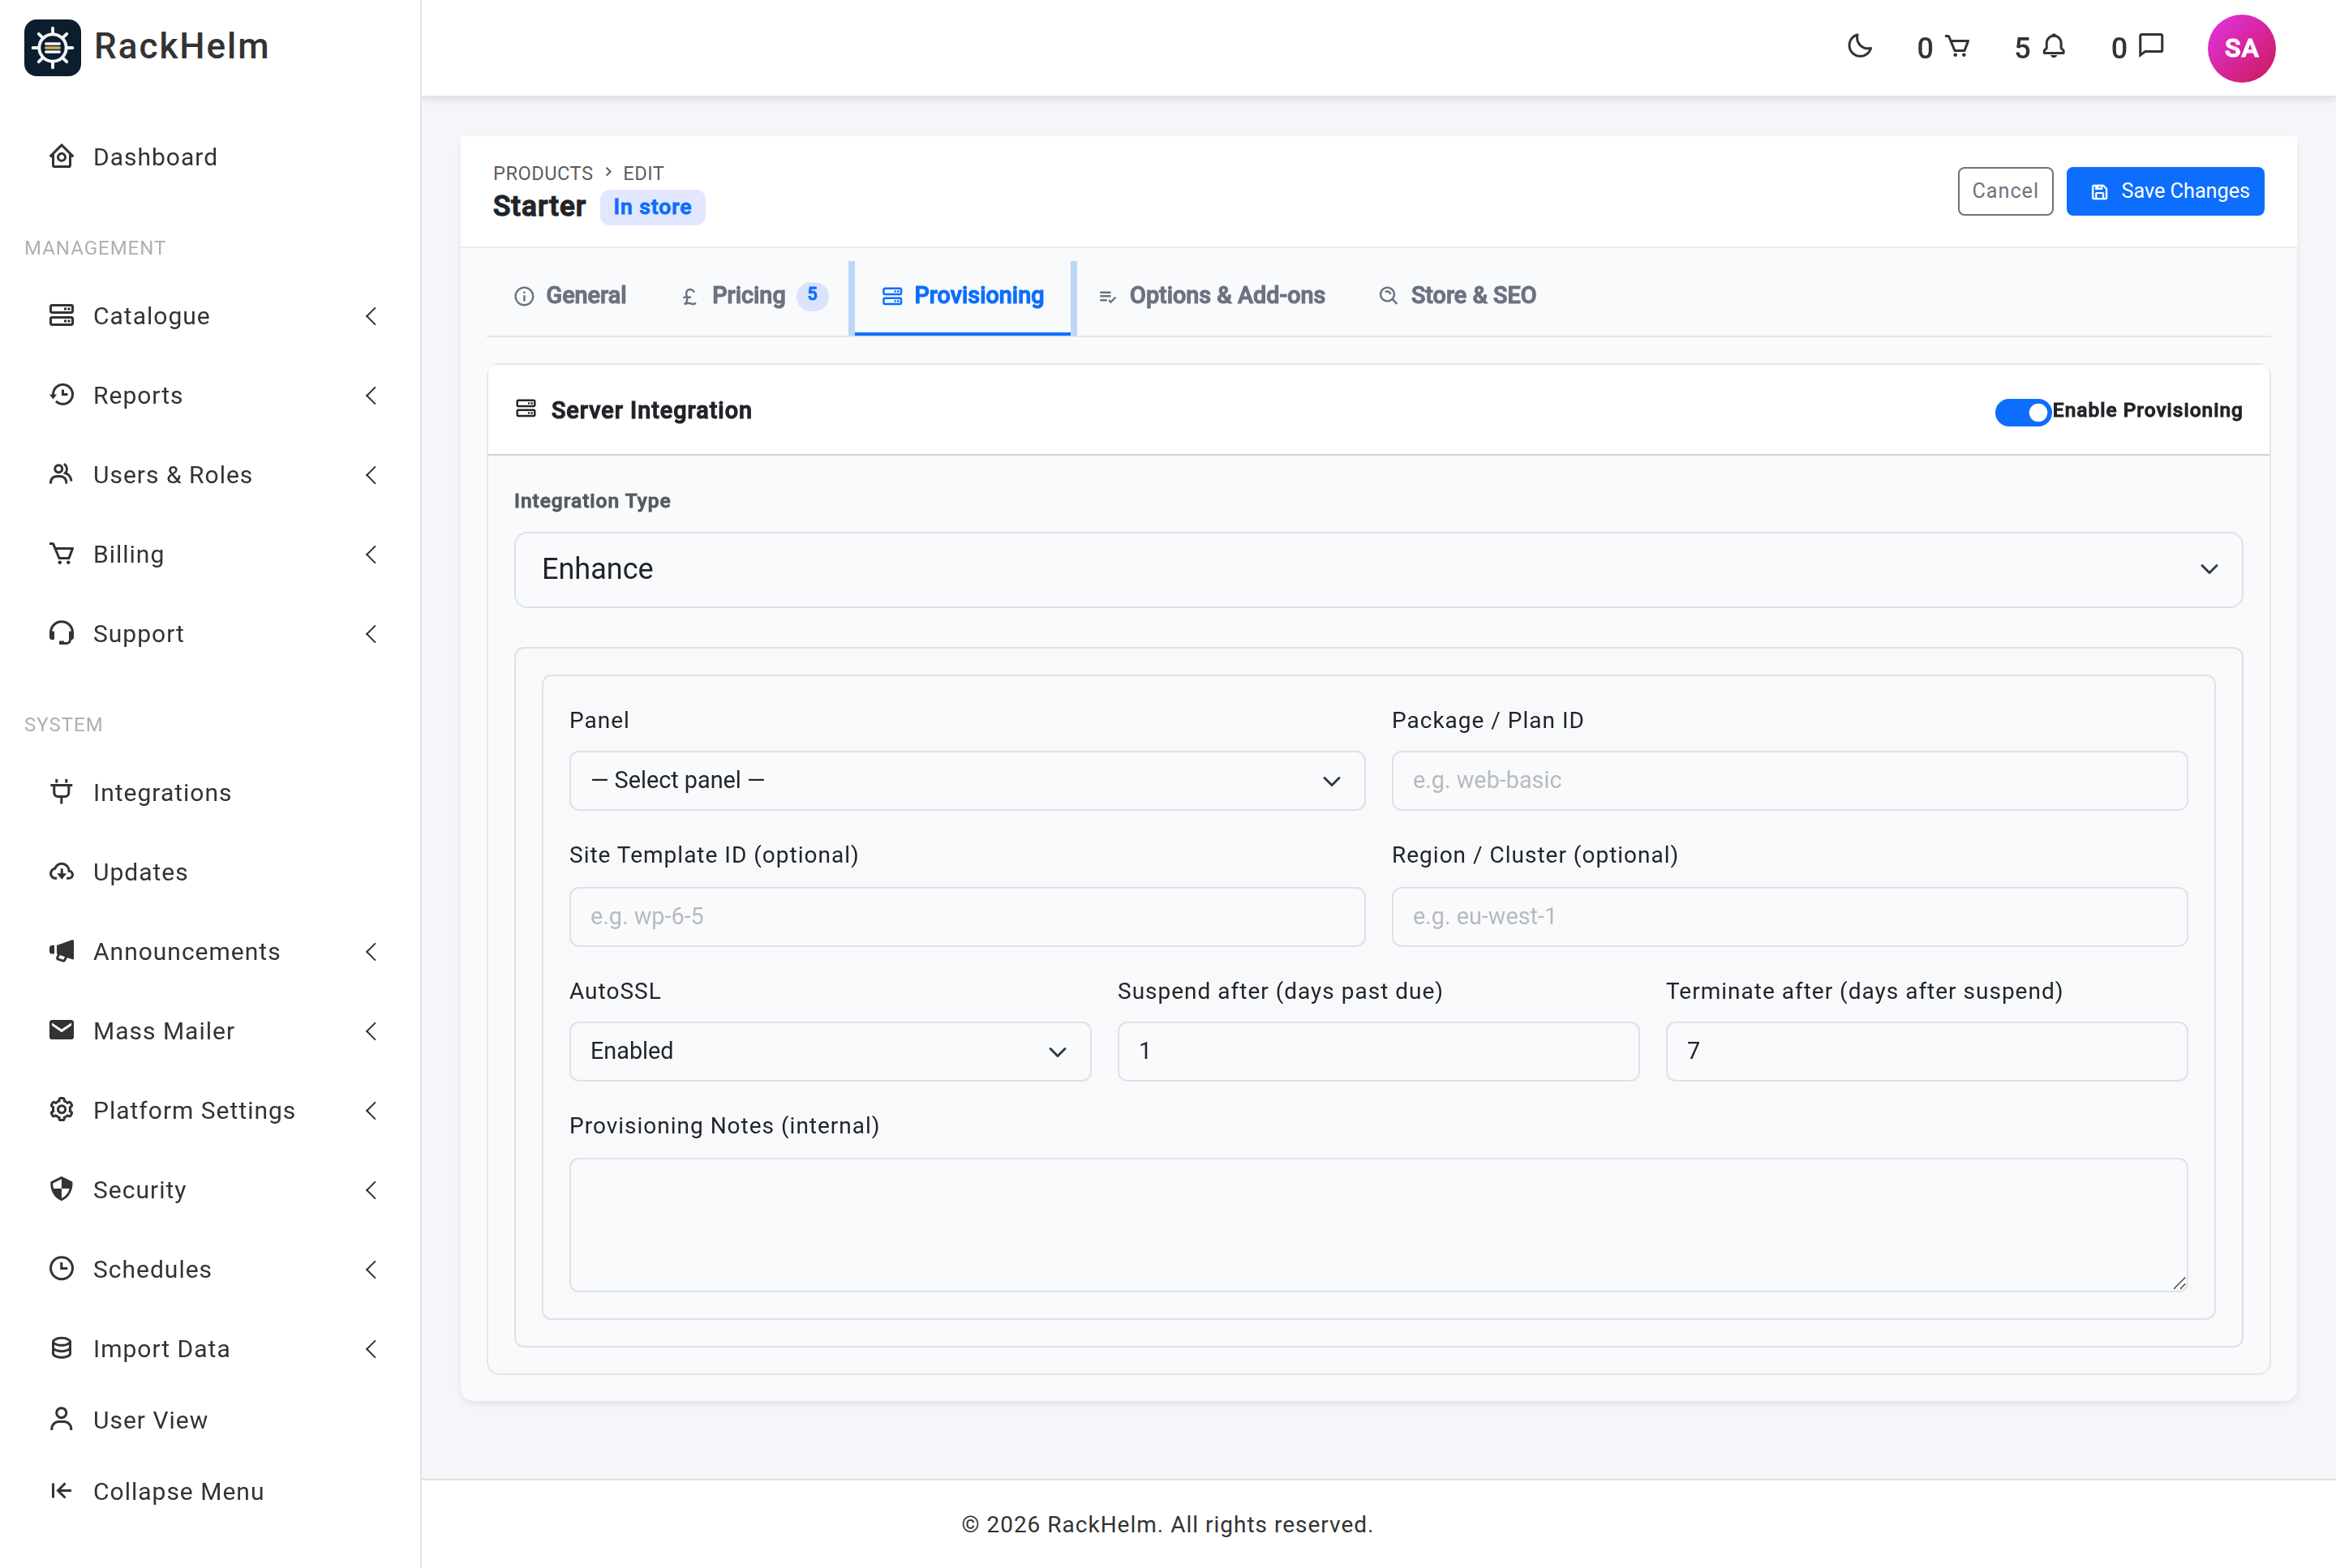Image resolution: width=2336 pixels, height=1568 pixels.
Task: Open the shopping cart icon
Action: [x=1958, y=46]
